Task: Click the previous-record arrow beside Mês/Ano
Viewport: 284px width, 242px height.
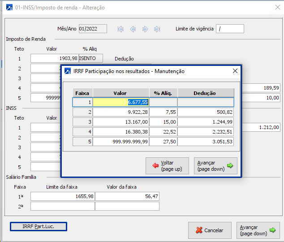Action: click(133, 29)
